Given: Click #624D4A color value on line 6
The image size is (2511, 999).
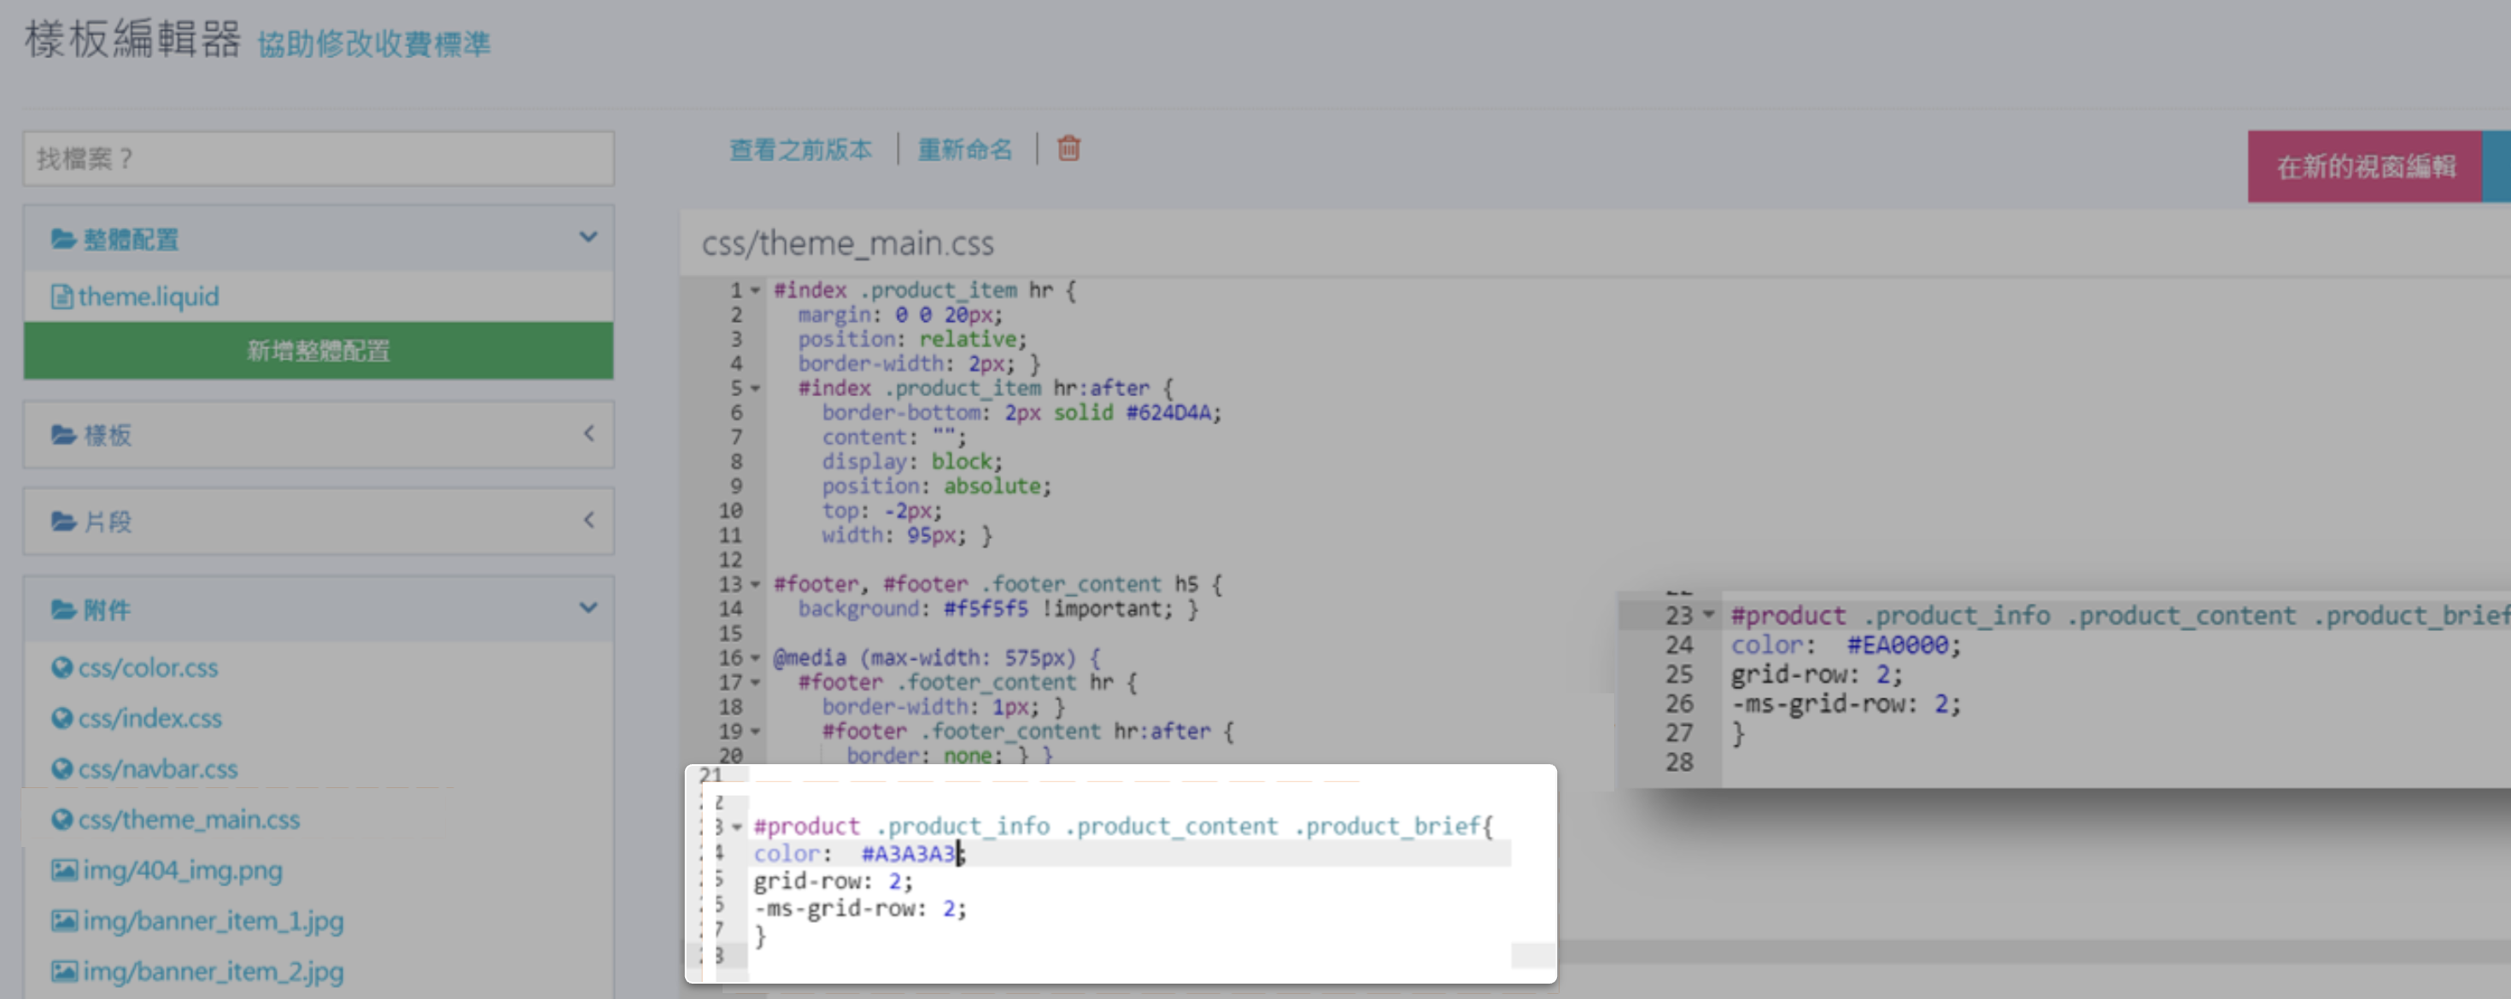Looking at the screenshot, I should 1168,413.
